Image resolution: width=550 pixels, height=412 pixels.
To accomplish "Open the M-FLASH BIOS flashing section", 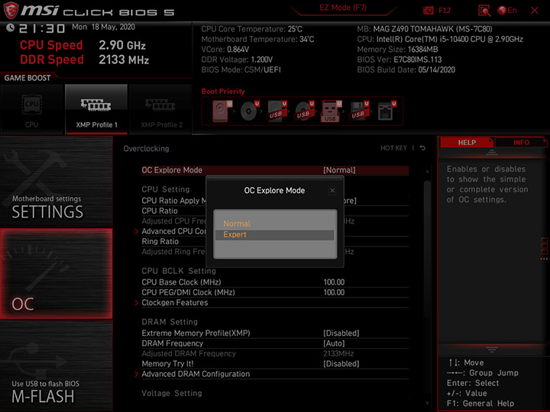I will tap(56, 365).
